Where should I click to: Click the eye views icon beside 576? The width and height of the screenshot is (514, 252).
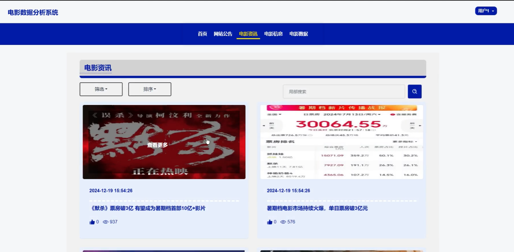click(283, 222)
